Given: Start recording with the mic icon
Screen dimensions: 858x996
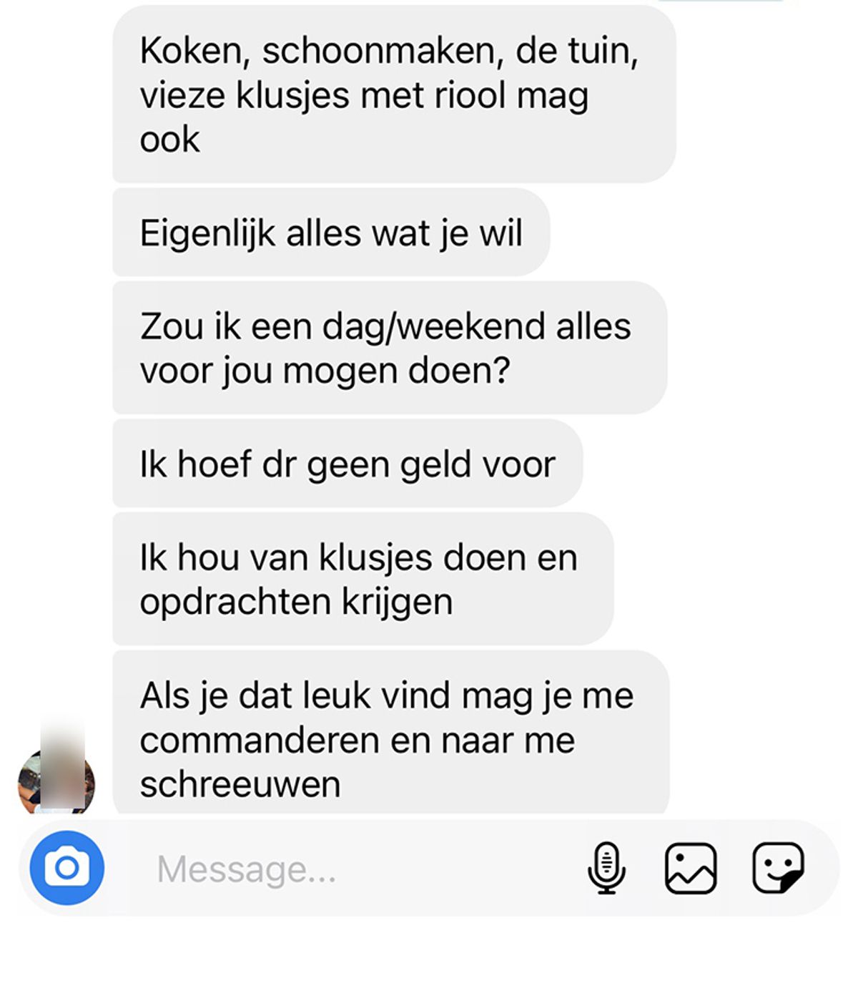Looking at the screenshot, I should coord(606,868).
